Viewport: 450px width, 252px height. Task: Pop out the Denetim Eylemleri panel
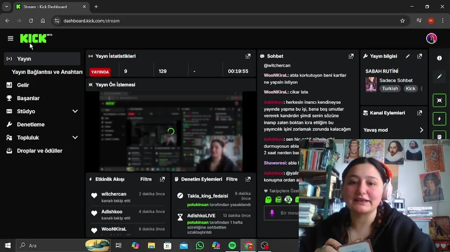click(248, 179)
